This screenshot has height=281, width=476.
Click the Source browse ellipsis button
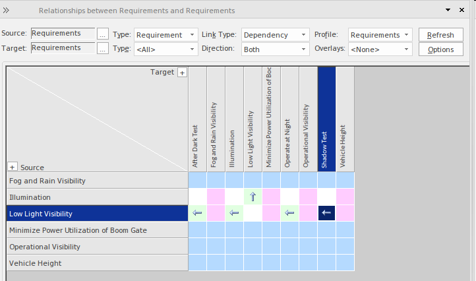(102, 34)
